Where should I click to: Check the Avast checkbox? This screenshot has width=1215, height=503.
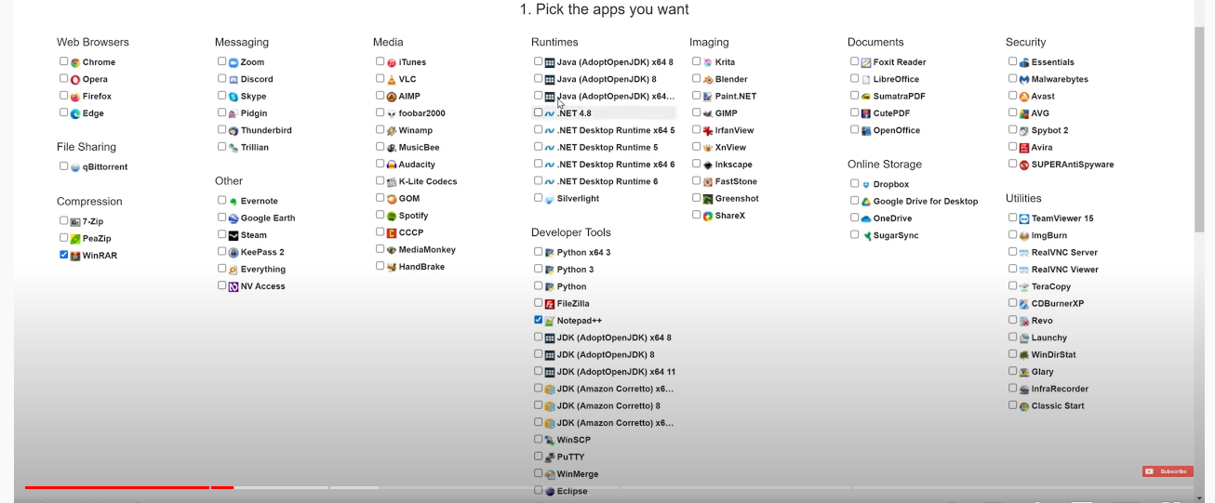[x=1012, y=96]
